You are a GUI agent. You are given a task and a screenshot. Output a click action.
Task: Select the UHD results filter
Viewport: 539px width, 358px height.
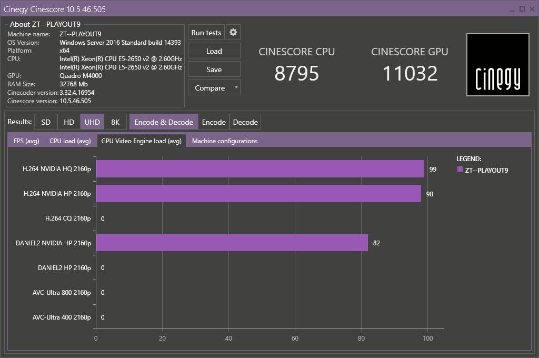pos(92,122)
